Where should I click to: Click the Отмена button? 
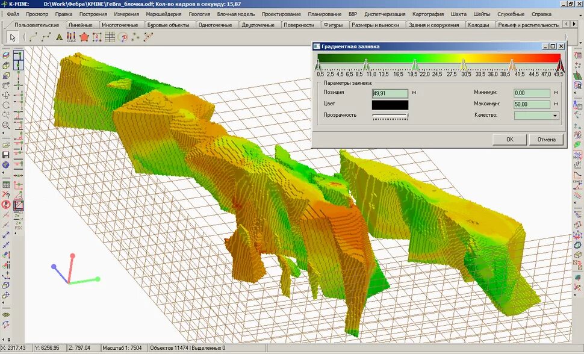tap(546, 139)
